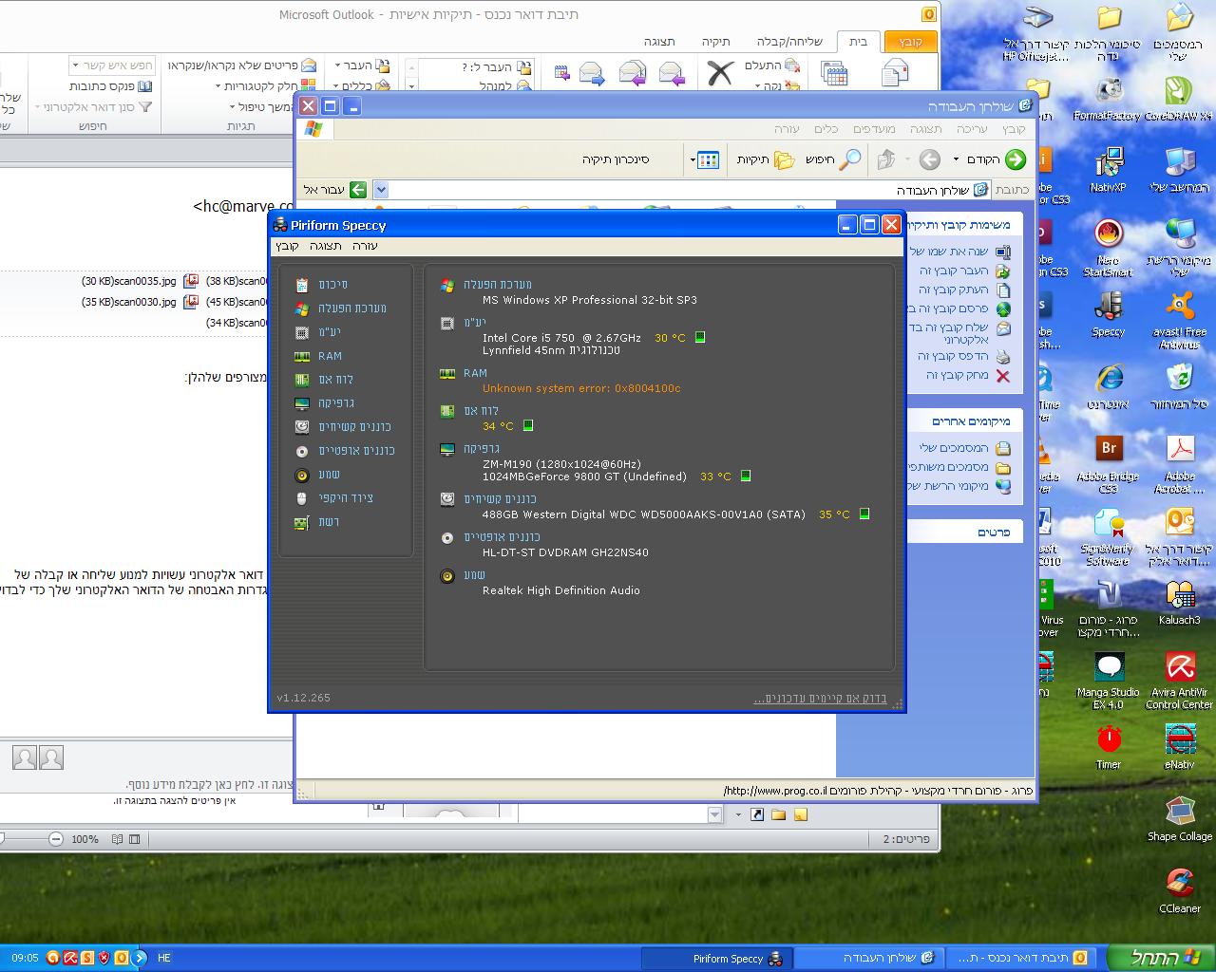The width and height of the screenshot is (1216, 972).
Task: Switch to Piriform Speccy taskbar button
Action: (x=718, y=959)
